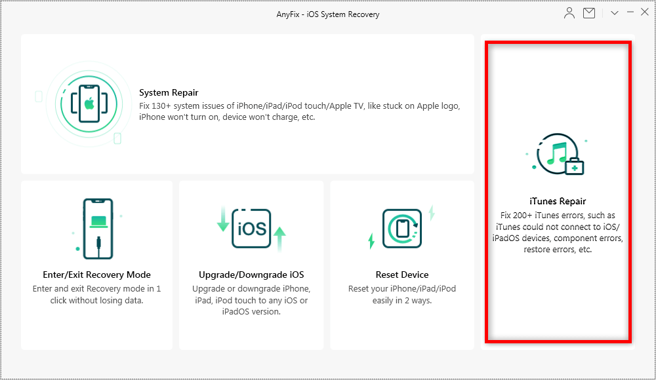Minimize the AnyFix window

630,12
